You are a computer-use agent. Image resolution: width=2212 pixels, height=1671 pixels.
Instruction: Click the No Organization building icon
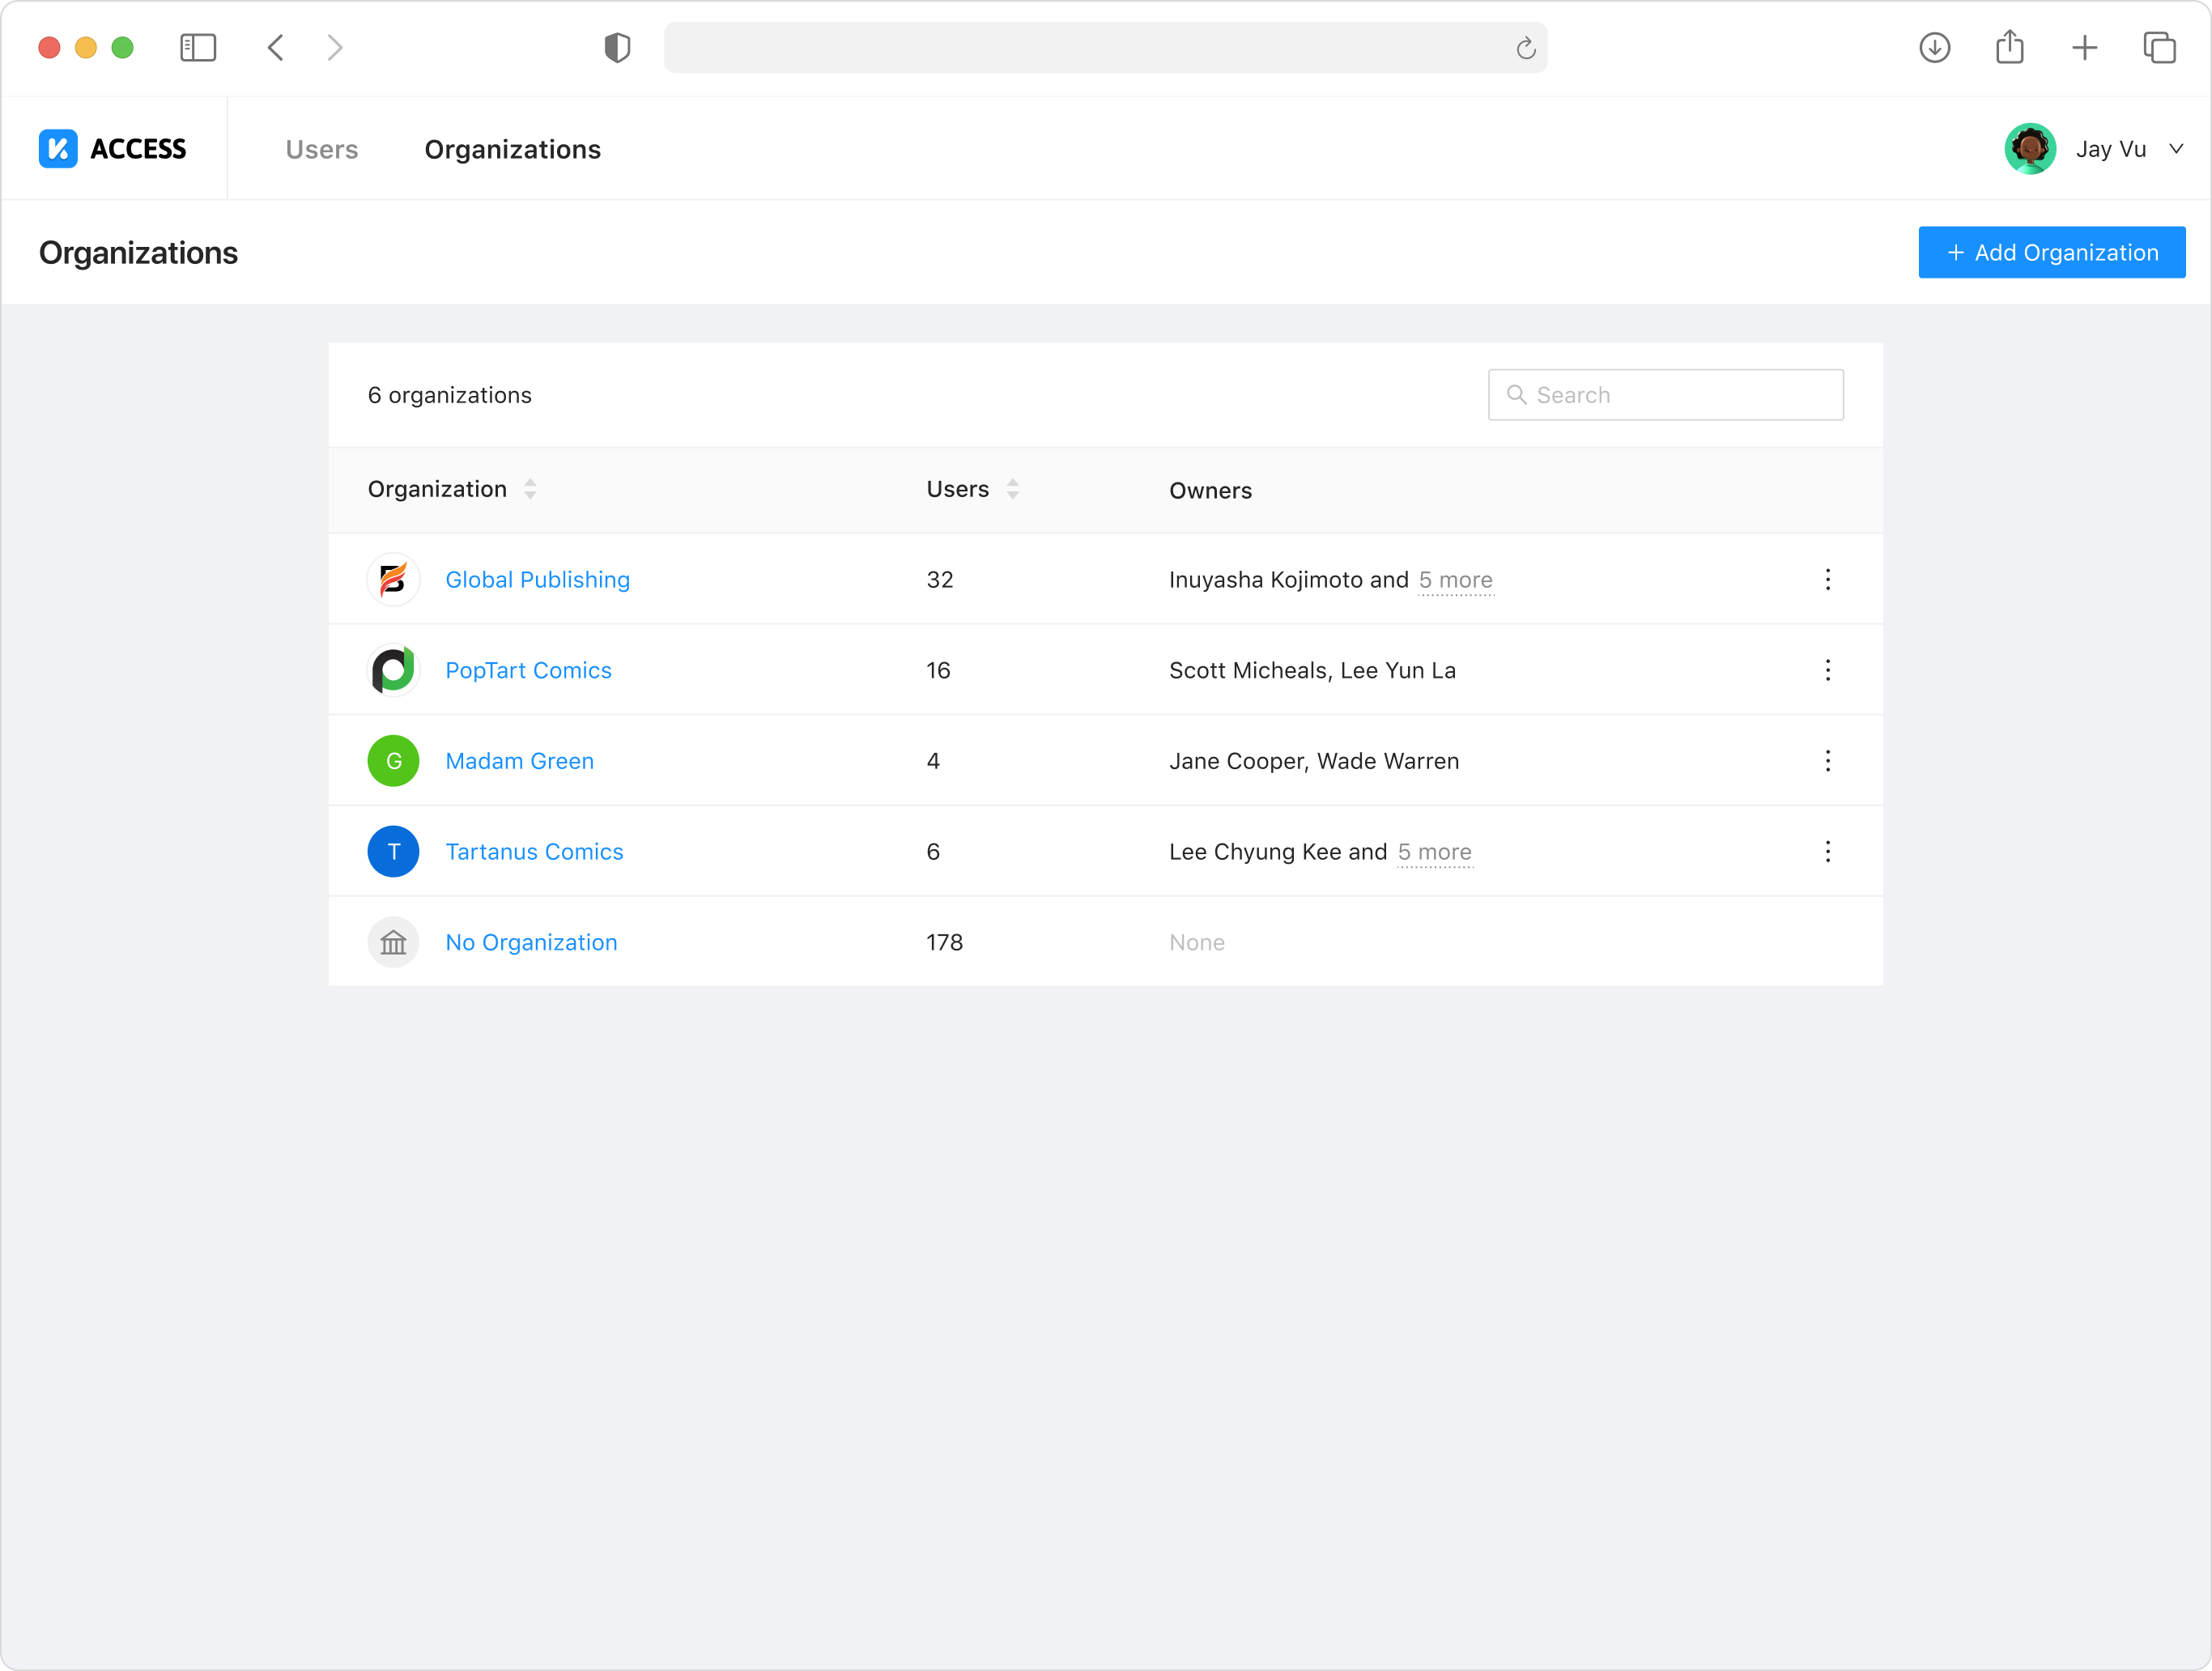tap(393, 942)
